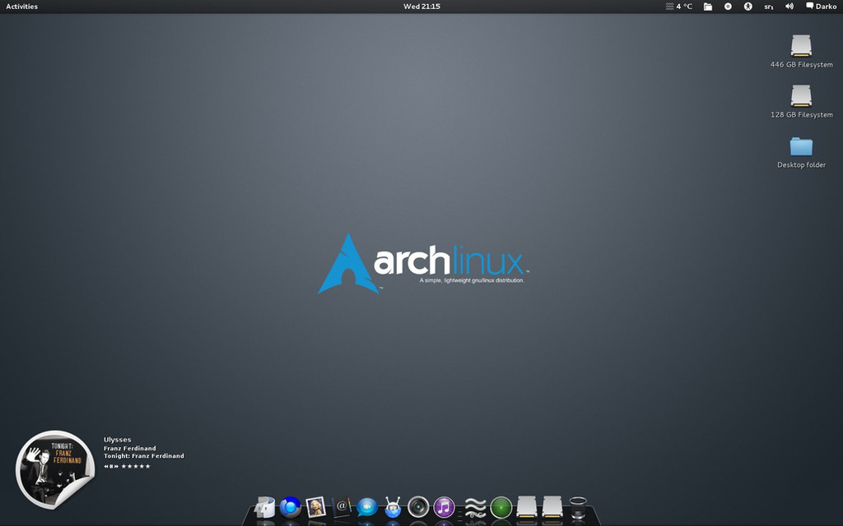
Task: Open the Wed 21:15 clock calendar menu
Action: (421, 7)
